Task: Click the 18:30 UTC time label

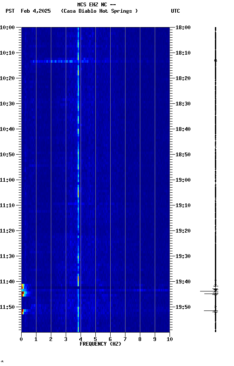Action: [x=183, y=104]
